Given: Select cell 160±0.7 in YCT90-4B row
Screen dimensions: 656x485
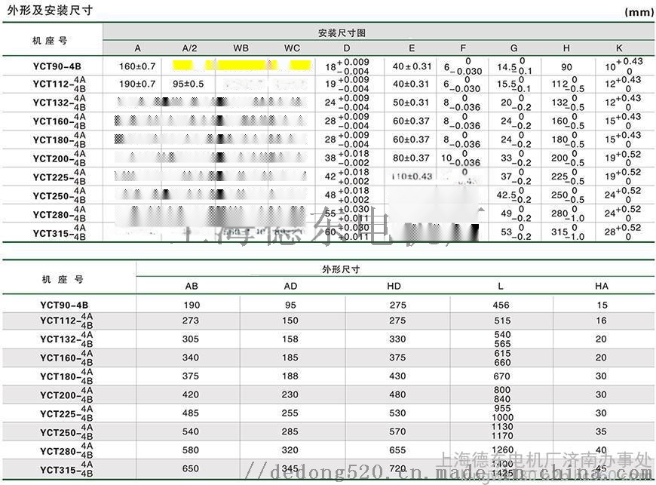Looking at the screenshot, I should coord(137,66).
